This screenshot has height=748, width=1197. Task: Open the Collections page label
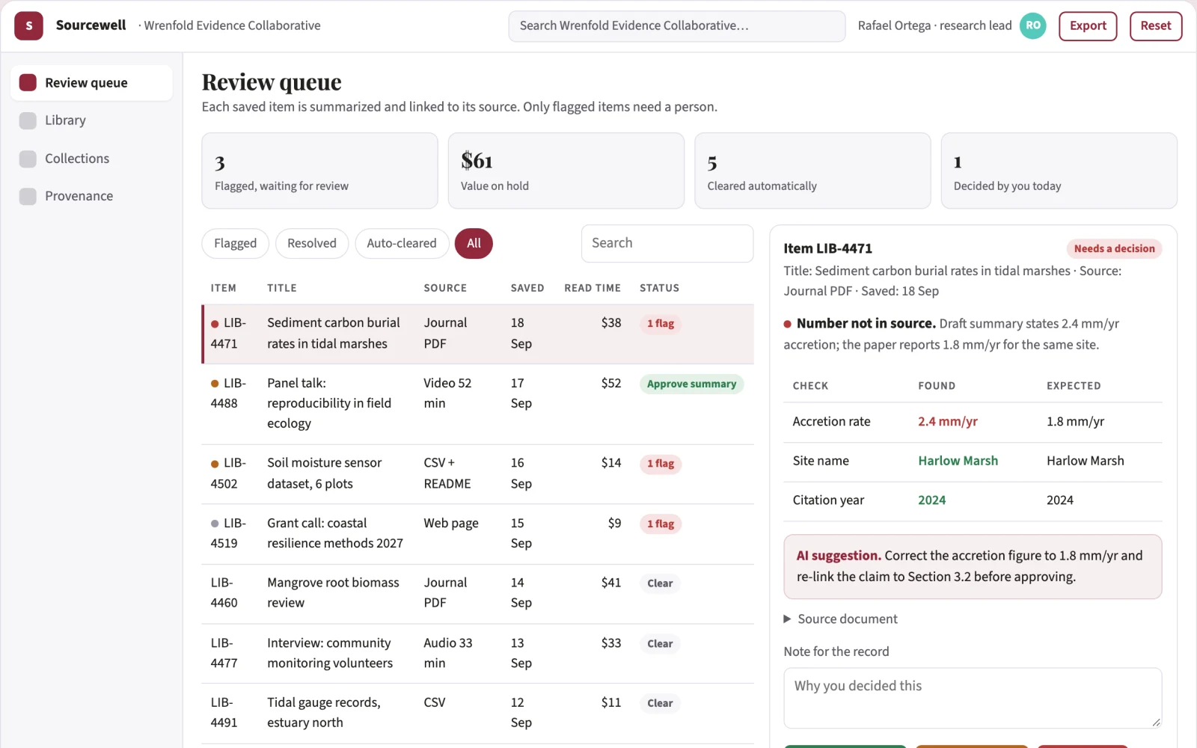77,159
